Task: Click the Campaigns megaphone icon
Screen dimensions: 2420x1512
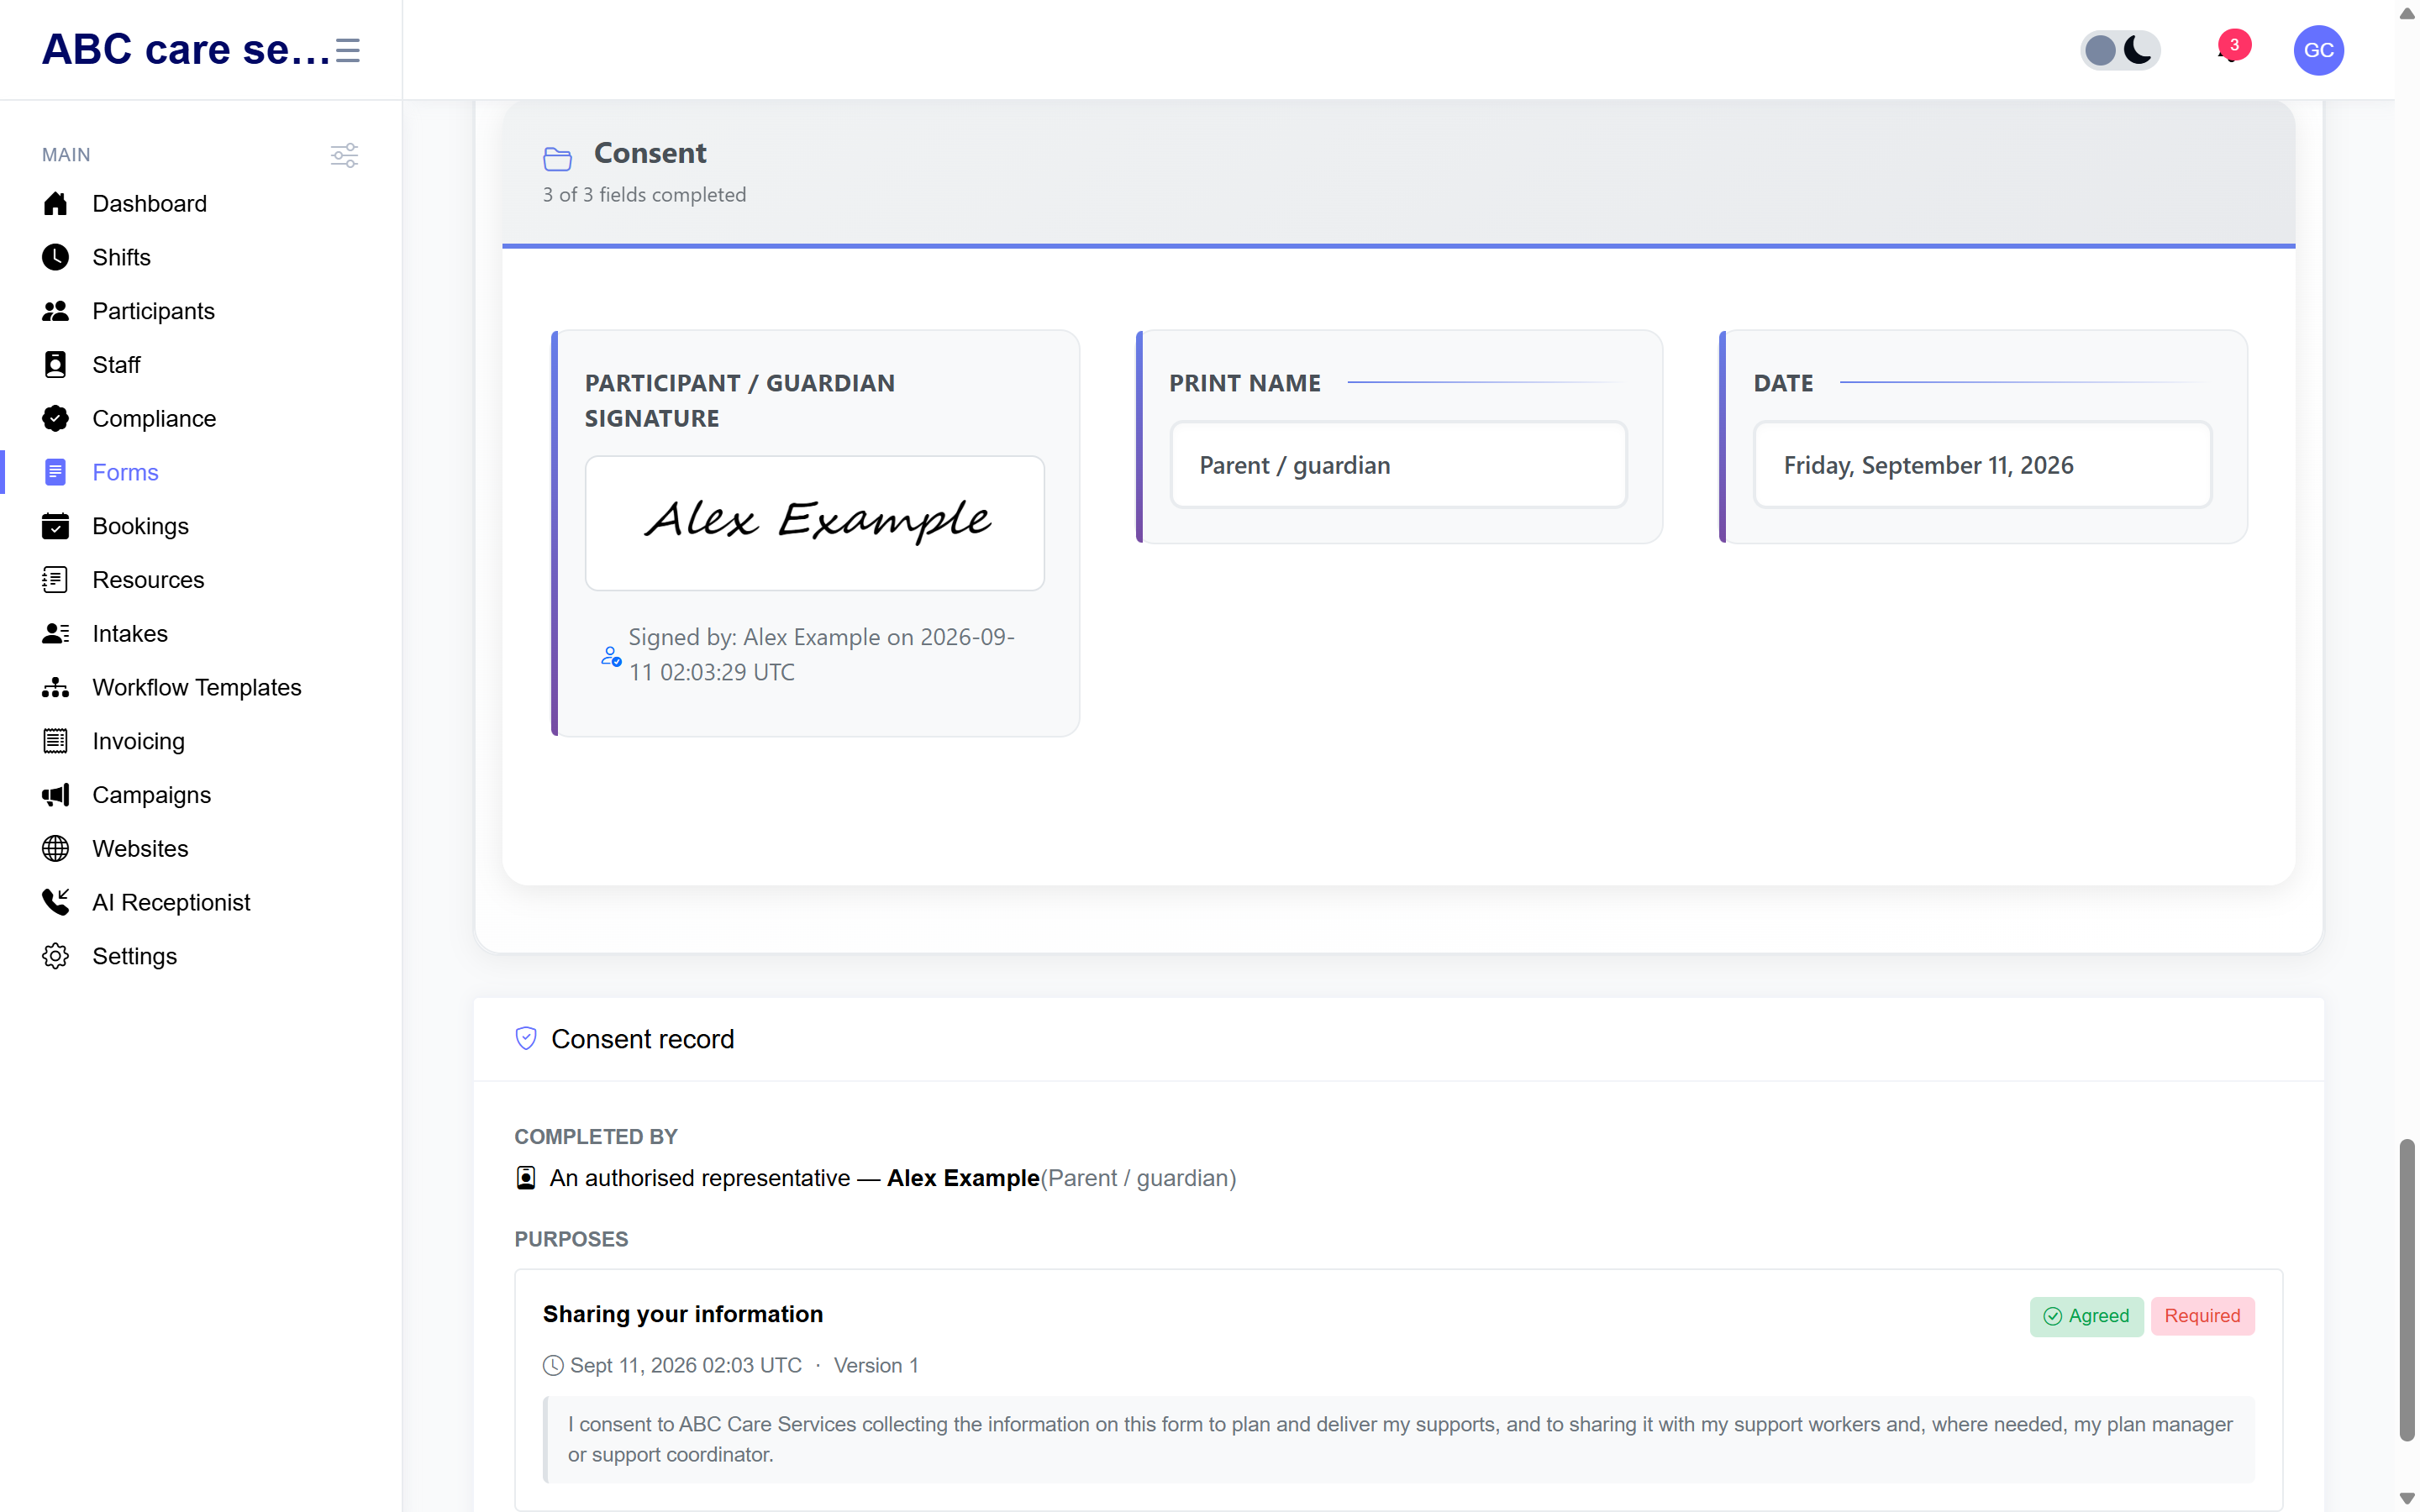Action: (55, 795)
